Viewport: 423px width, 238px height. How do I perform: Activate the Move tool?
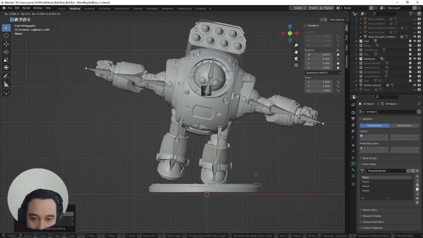6,44
